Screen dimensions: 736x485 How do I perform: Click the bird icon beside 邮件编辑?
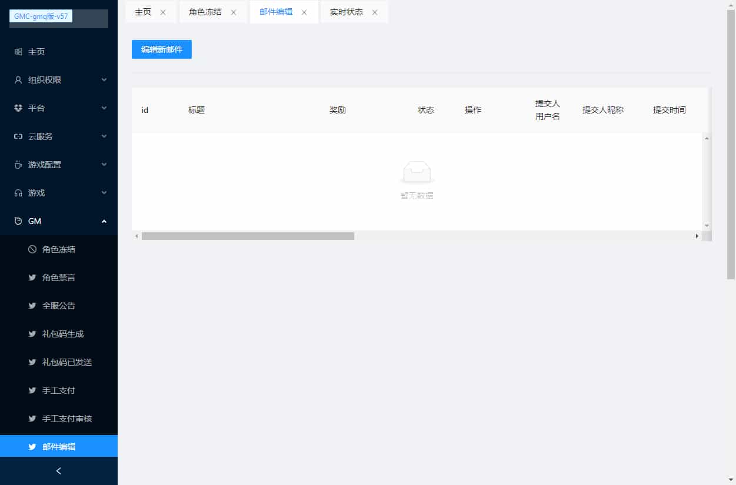(x=32, y=447)
